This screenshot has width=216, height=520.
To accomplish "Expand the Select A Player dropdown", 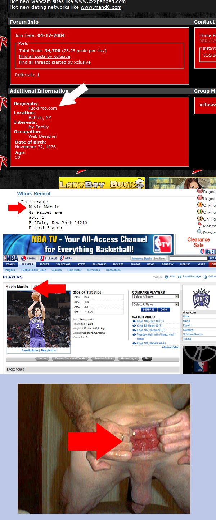I will click(155, 304).
